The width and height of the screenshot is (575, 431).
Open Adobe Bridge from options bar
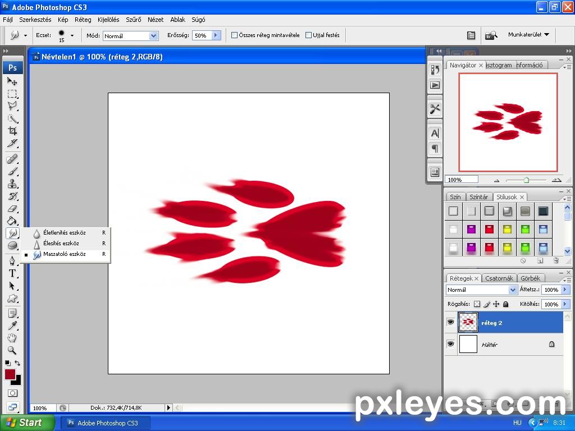491,35
